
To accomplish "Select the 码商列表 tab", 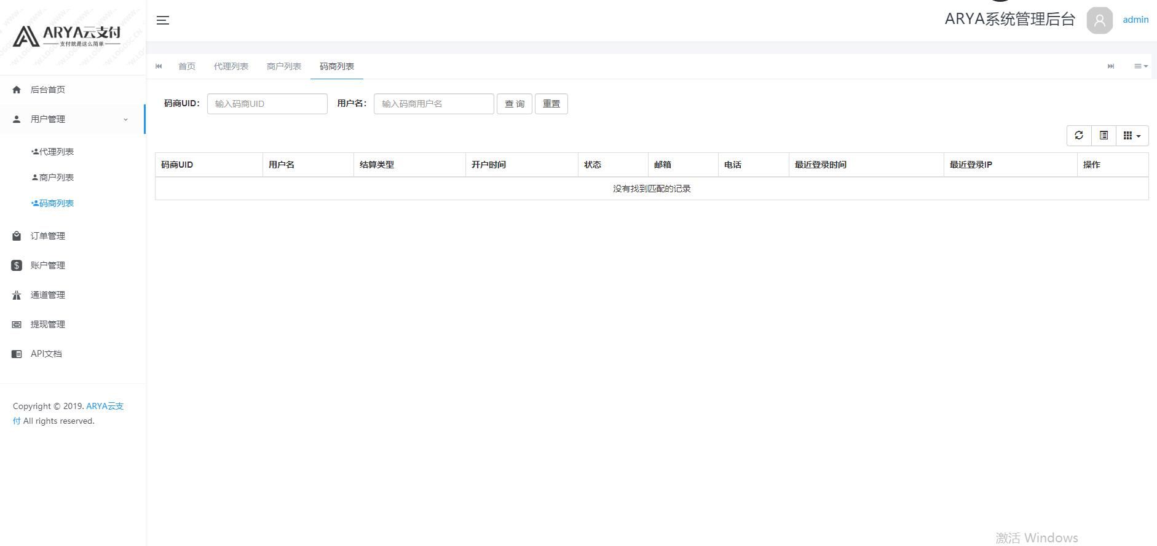I will pyautogui.click(x=337, y=66).
